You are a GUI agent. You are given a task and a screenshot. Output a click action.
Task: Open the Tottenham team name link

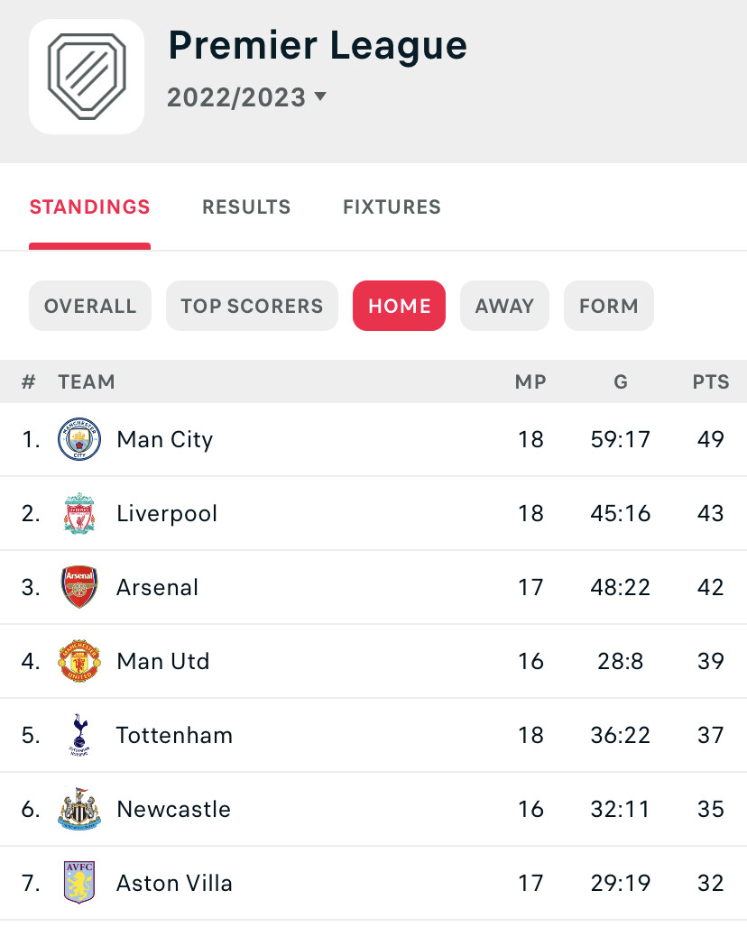[x=174, y=736]
